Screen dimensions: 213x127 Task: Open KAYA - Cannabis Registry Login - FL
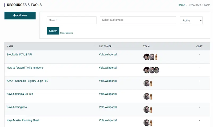coord(27,81)
